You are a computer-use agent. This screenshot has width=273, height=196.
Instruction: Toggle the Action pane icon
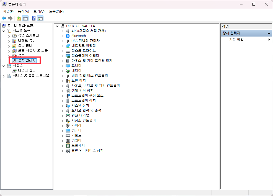click(x=40, y=18)
